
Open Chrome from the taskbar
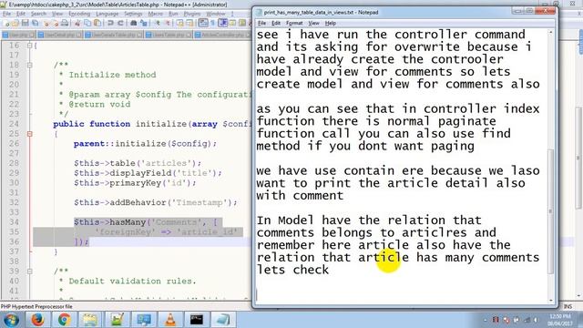(x=64, y=320)
